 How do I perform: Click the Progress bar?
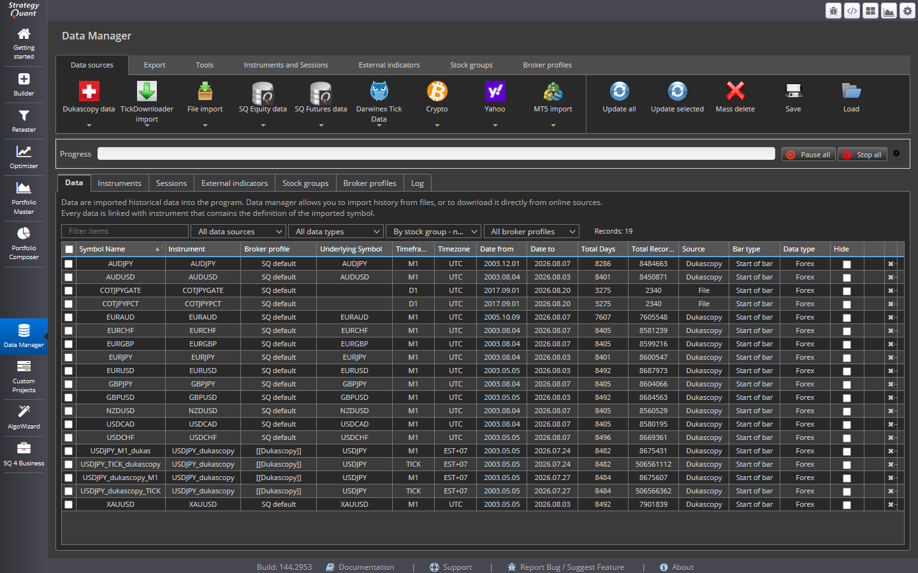click(436, 153)
